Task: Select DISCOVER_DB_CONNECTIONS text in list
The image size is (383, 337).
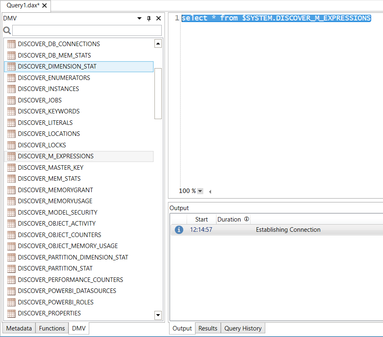Action: pos(59,44)
